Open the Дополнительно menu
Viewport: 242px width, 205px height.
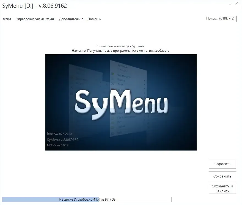pos(71,19)
